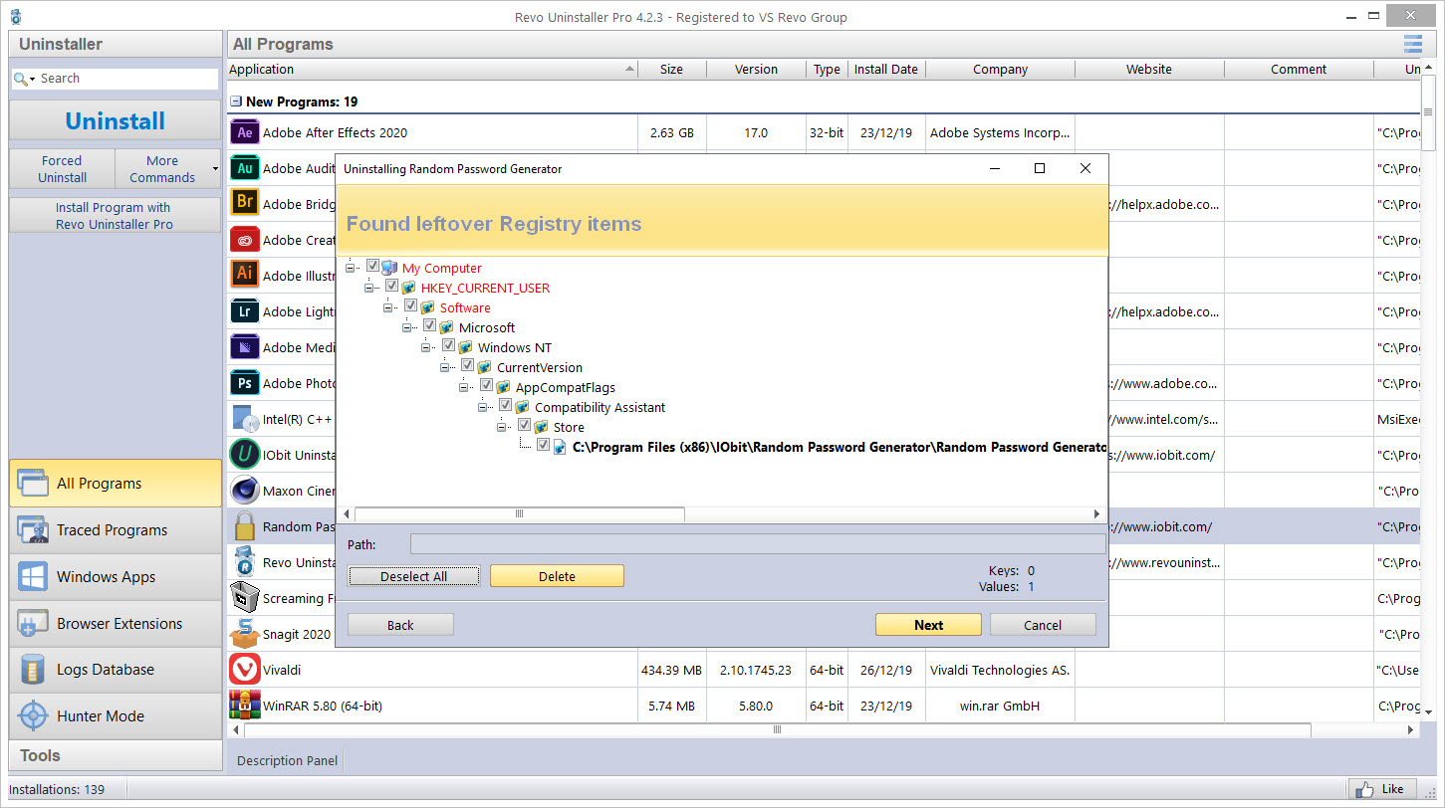Collapse the HKEY_CURRENT_USER node
1445x808 pixels.
click(x=368, y=288)
